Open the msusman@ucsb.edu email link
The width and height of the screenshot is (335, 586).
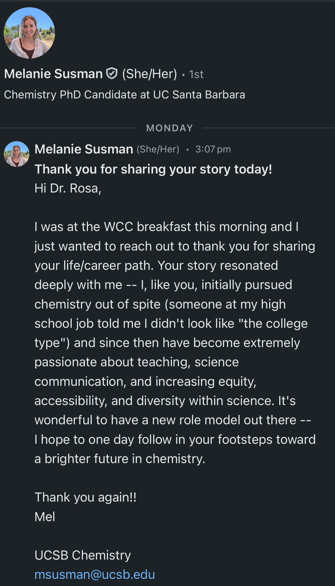tap(95, 575)
